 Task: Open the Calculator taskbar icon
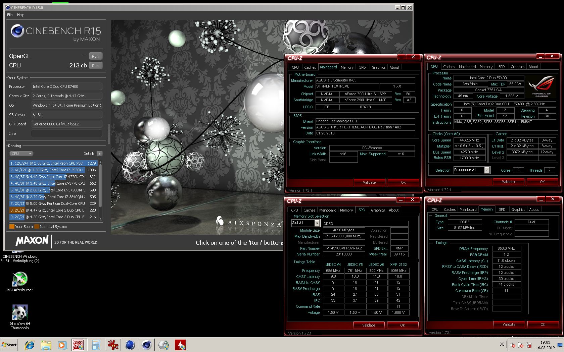pyautogui.click(x=96, y=345)
